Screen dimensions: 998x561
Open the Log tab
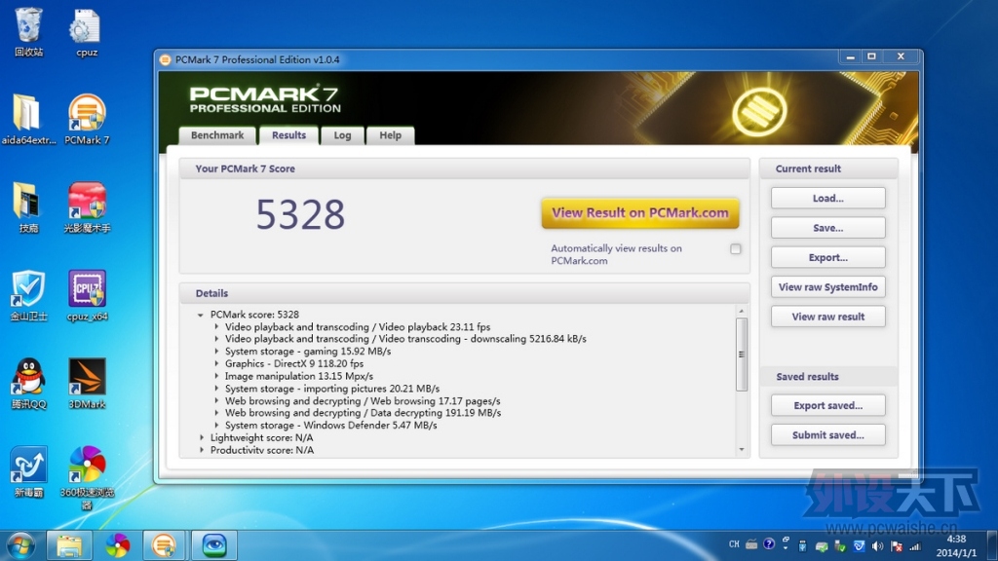point(342,135)
